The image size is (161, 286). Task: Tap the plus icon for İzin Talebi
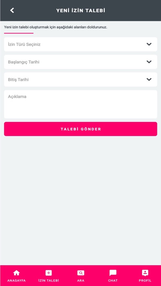[x=48, y=273]
